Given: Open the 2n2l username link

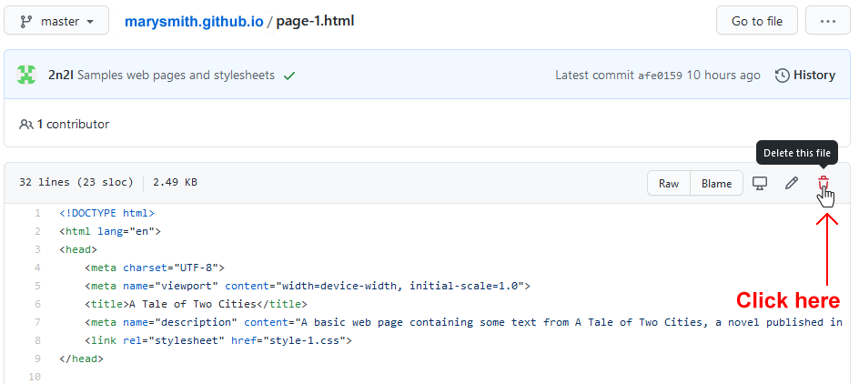Looking at the screenshot, I should [61, 76].
